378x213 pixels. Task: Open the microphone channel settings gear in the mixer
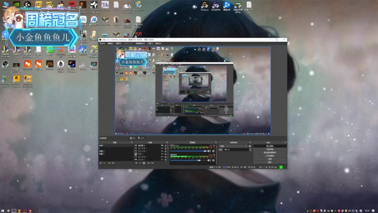pyautogui.click(x=214, y=151)
